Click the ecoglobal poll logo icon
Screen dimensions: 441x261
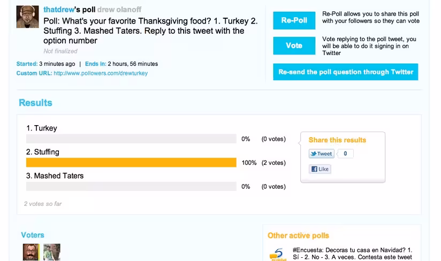278,254
